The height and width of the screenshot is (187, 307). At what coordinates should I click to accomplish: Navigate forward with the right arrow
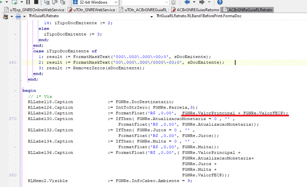tap(202, 2)
